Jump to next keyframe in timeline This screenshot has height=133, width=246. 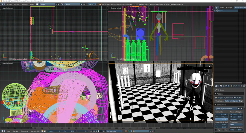click(x=101, y=131)
